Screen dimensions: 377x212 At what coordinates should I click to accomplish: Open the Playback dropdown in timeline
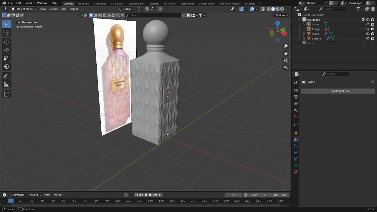click(x=19, y=195)
